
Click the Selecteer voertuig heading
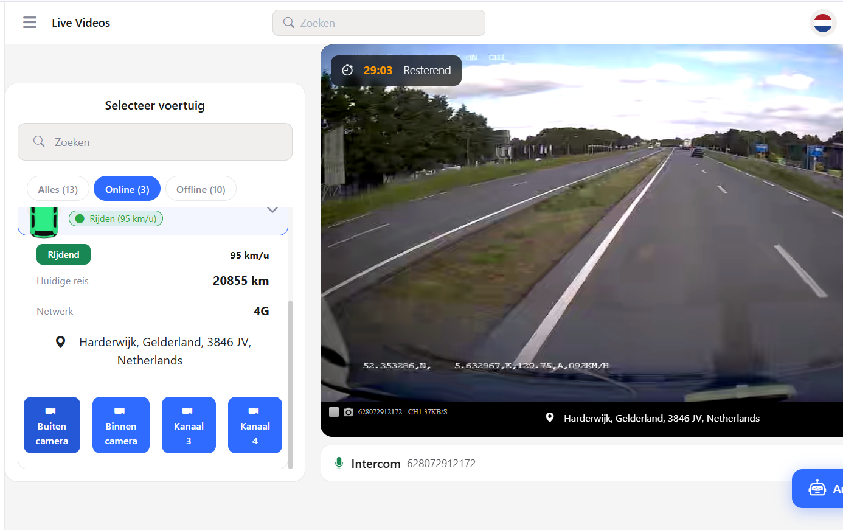154,105
